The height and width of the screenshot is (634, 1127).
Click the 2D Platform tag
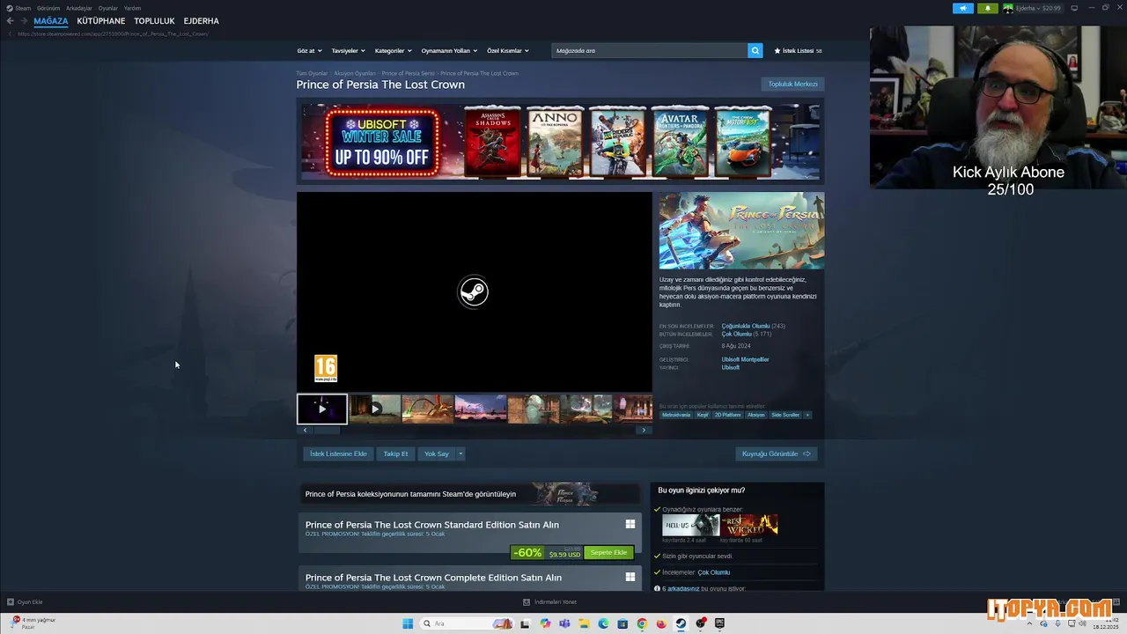(x=727, y=415)
